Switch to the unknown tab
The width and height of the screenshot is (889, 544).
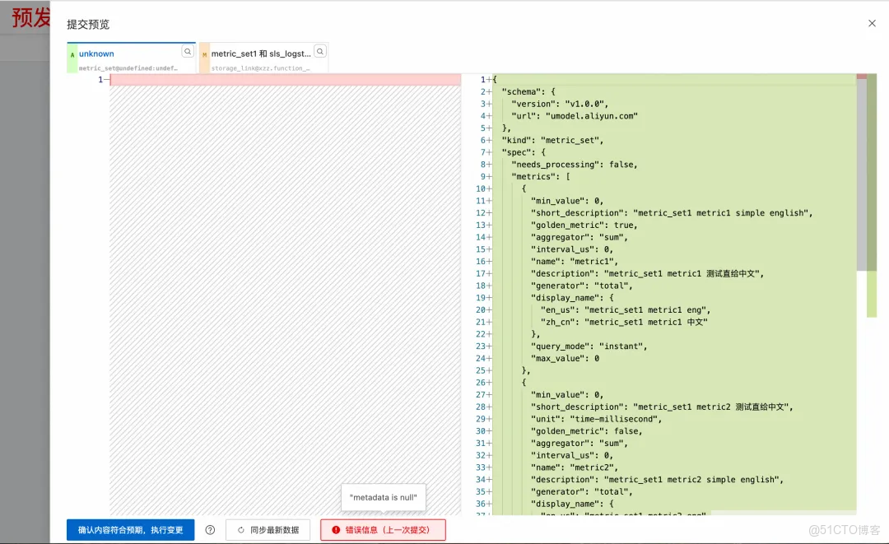pos(95,53)
